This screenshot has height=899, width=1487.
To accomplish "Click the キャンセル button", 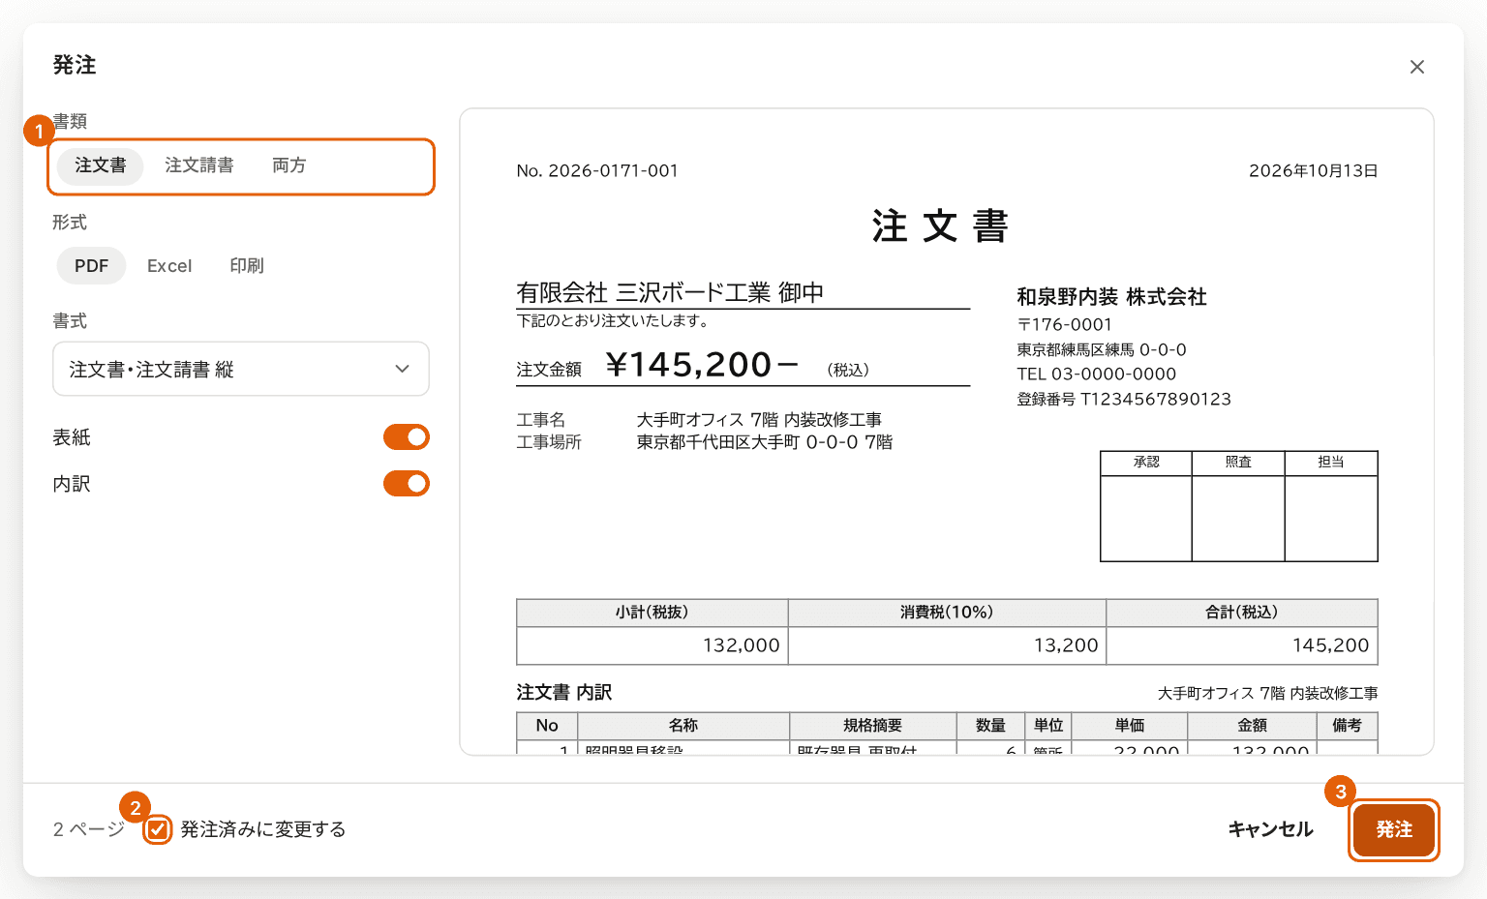I will (1270, 829).
